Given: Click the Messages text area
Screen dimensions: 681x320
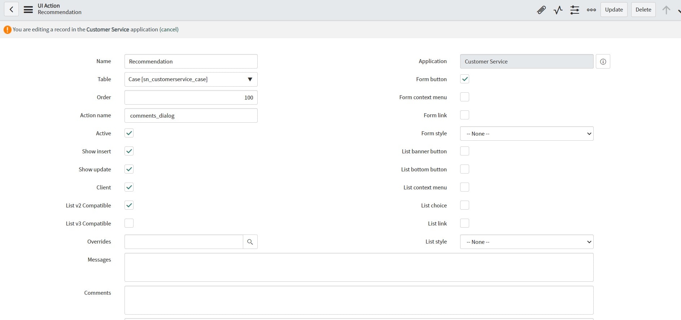Looking at the screenshot, I should tap(359, 267).
